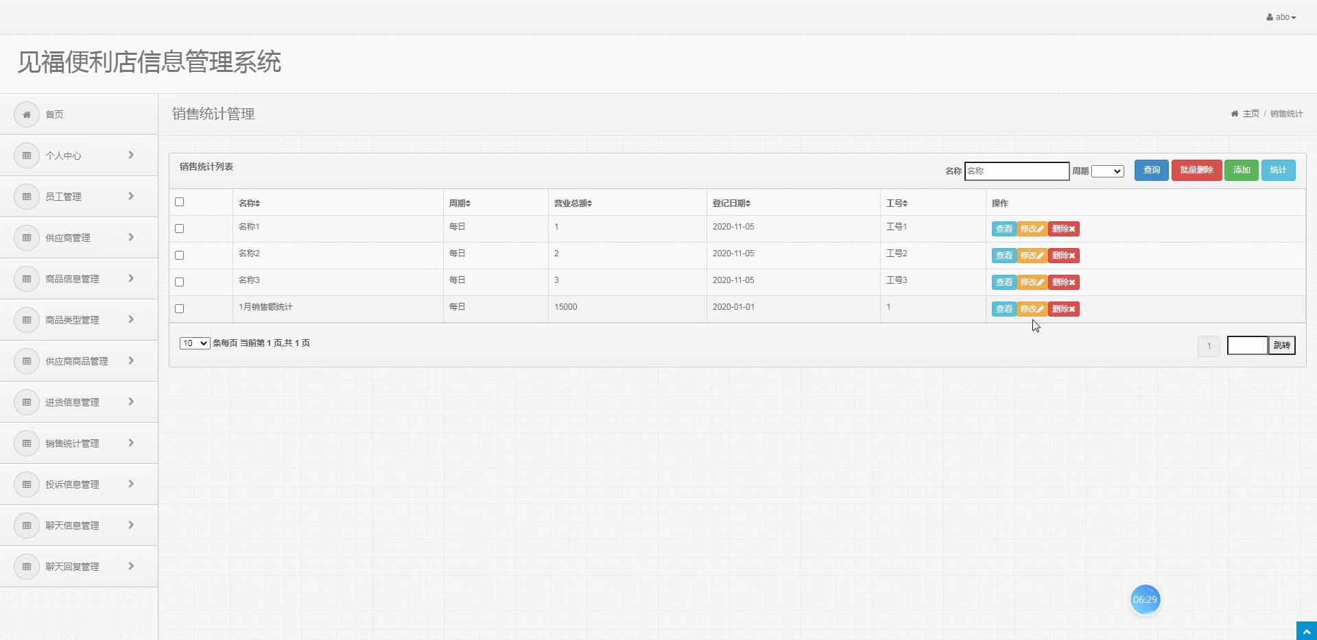This screenshot has height=640, width=1317.
Task: Expand the abo user menu
Action: pyautogui.click(x=1281, y=17)
